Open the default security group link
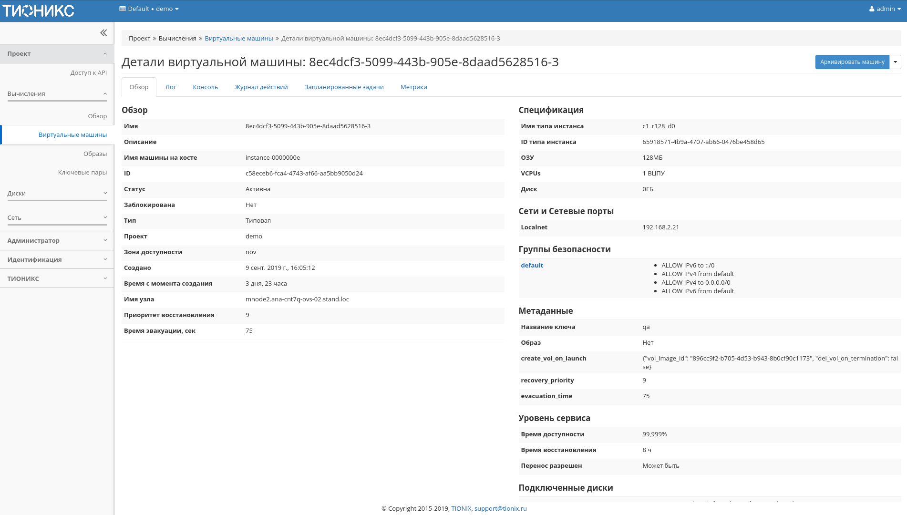Image resolution: width=907 pixels, height=515 pixels. (x=532, y=265)
